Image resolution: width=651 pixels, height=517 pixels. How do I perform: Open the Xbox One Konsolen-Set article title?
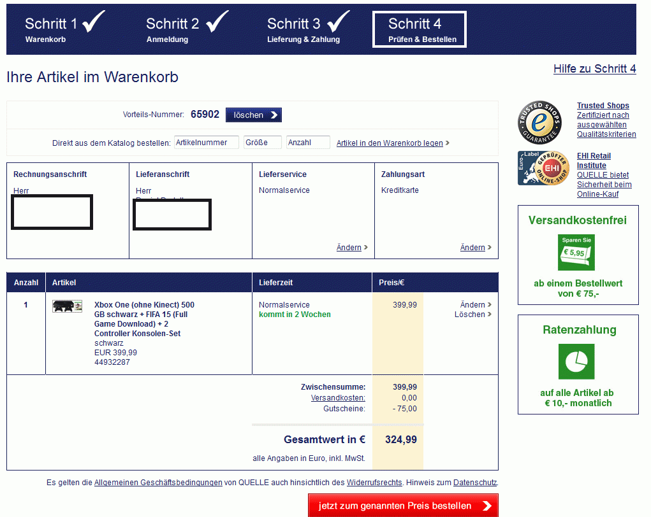point(144,319)
